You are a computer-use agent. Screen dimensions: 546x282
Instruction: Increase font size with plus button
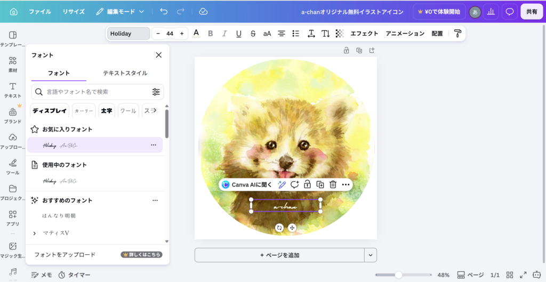(182, 34)
